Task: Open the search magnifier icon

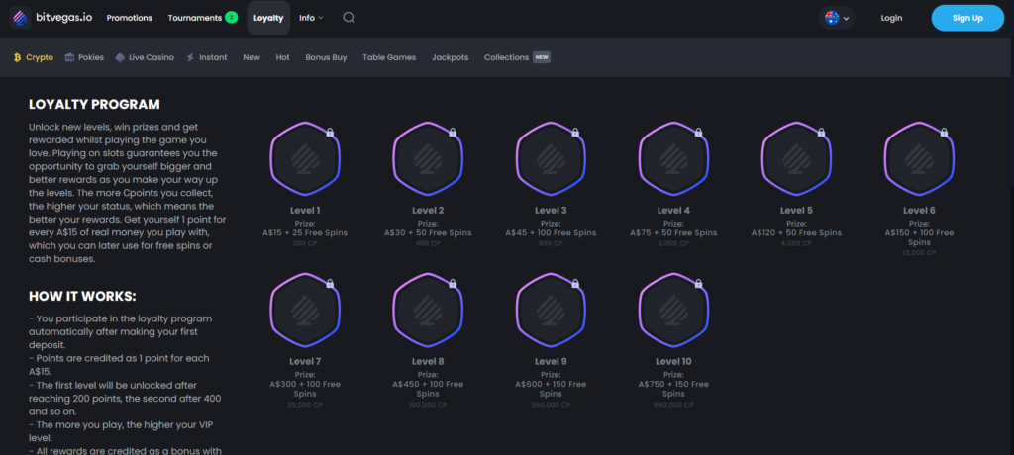Action: point(349,18)
